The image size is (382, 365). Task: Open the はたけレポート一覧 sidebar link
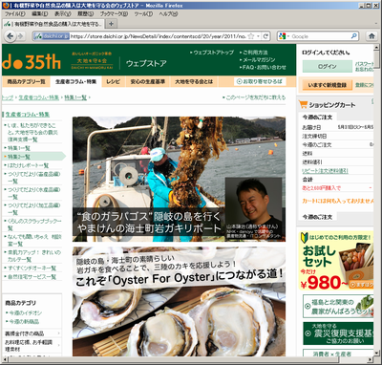[28, 165]
